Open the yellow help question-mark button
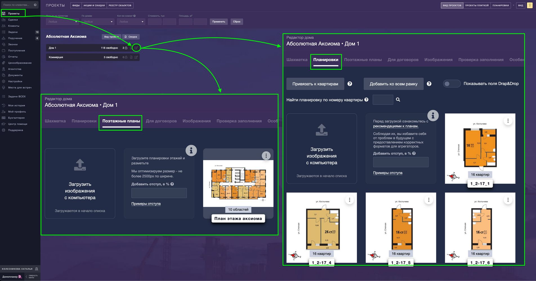 point(530,5)
